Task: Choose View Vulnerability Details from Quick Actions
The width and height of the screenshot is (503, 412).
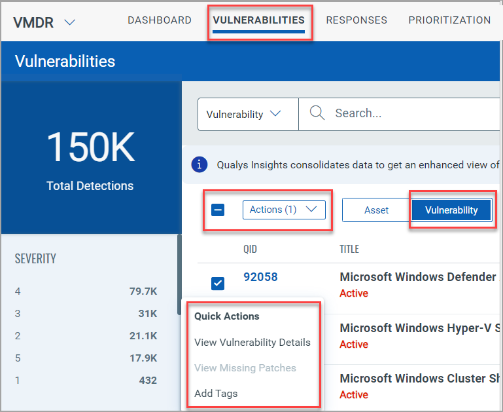Action: [252, 343]
